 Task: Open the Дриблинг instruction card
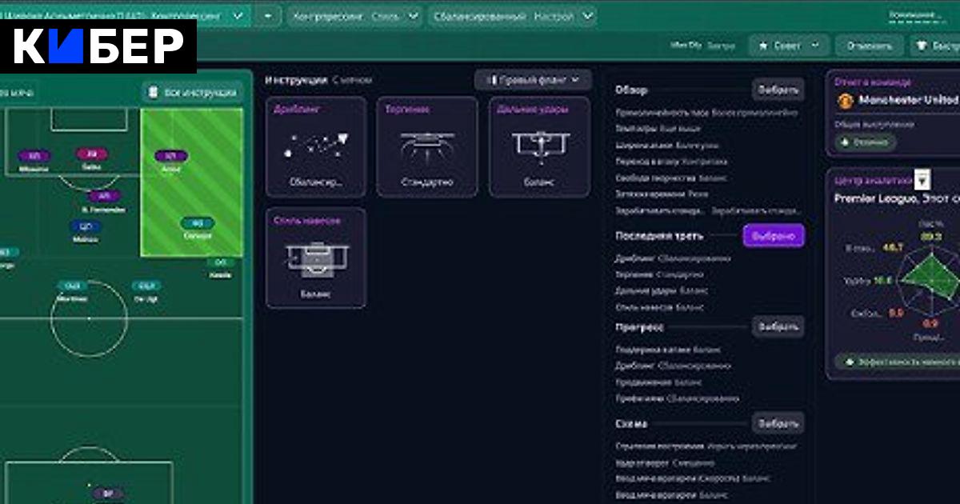click(315, 146)
